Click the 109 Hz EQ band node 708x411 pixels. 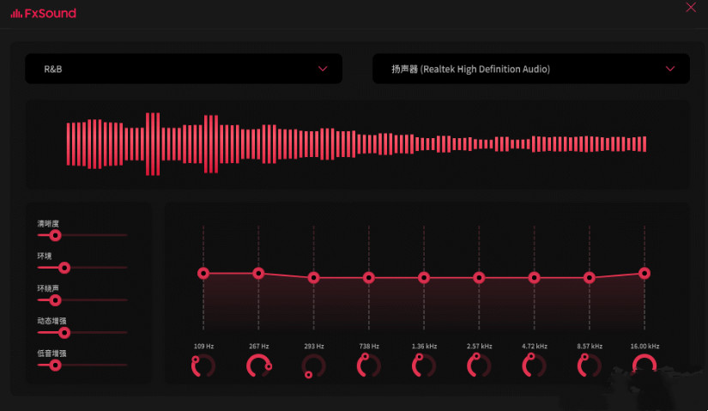(x=203, y=273)
